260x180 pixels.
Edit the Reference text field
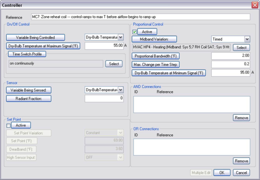140,17
